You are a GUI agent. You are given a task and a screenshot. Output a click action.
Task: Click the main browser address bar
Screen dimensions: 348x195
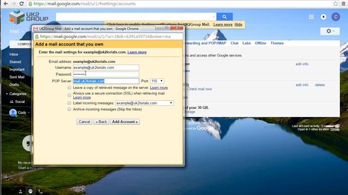point(180,4)
